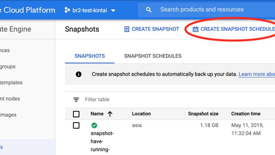Click the green checkmark status icon
The image size is (275, 155).
coord(94,125)
